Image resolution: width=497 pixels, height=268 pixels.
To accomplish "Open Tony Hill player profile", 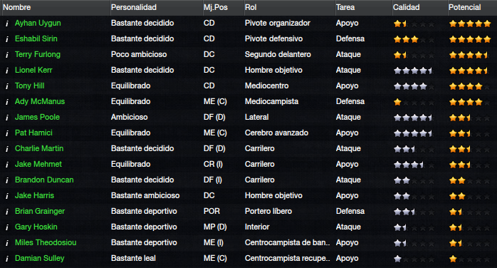I will click(x=29, y=86).
